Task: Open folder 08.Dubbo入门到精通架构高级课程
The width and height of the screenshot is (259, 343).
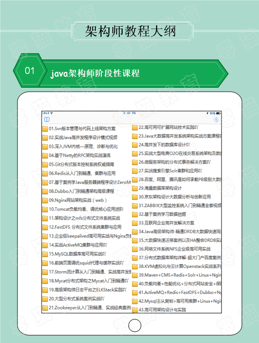Action: [78, 191]
